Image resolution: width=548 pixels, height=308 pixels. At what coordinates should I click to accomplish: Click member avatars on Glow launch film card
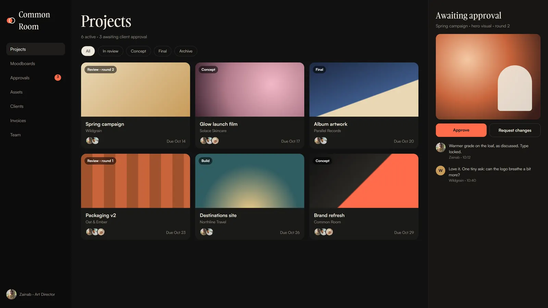pyautogui.click(x=209, y=141)
